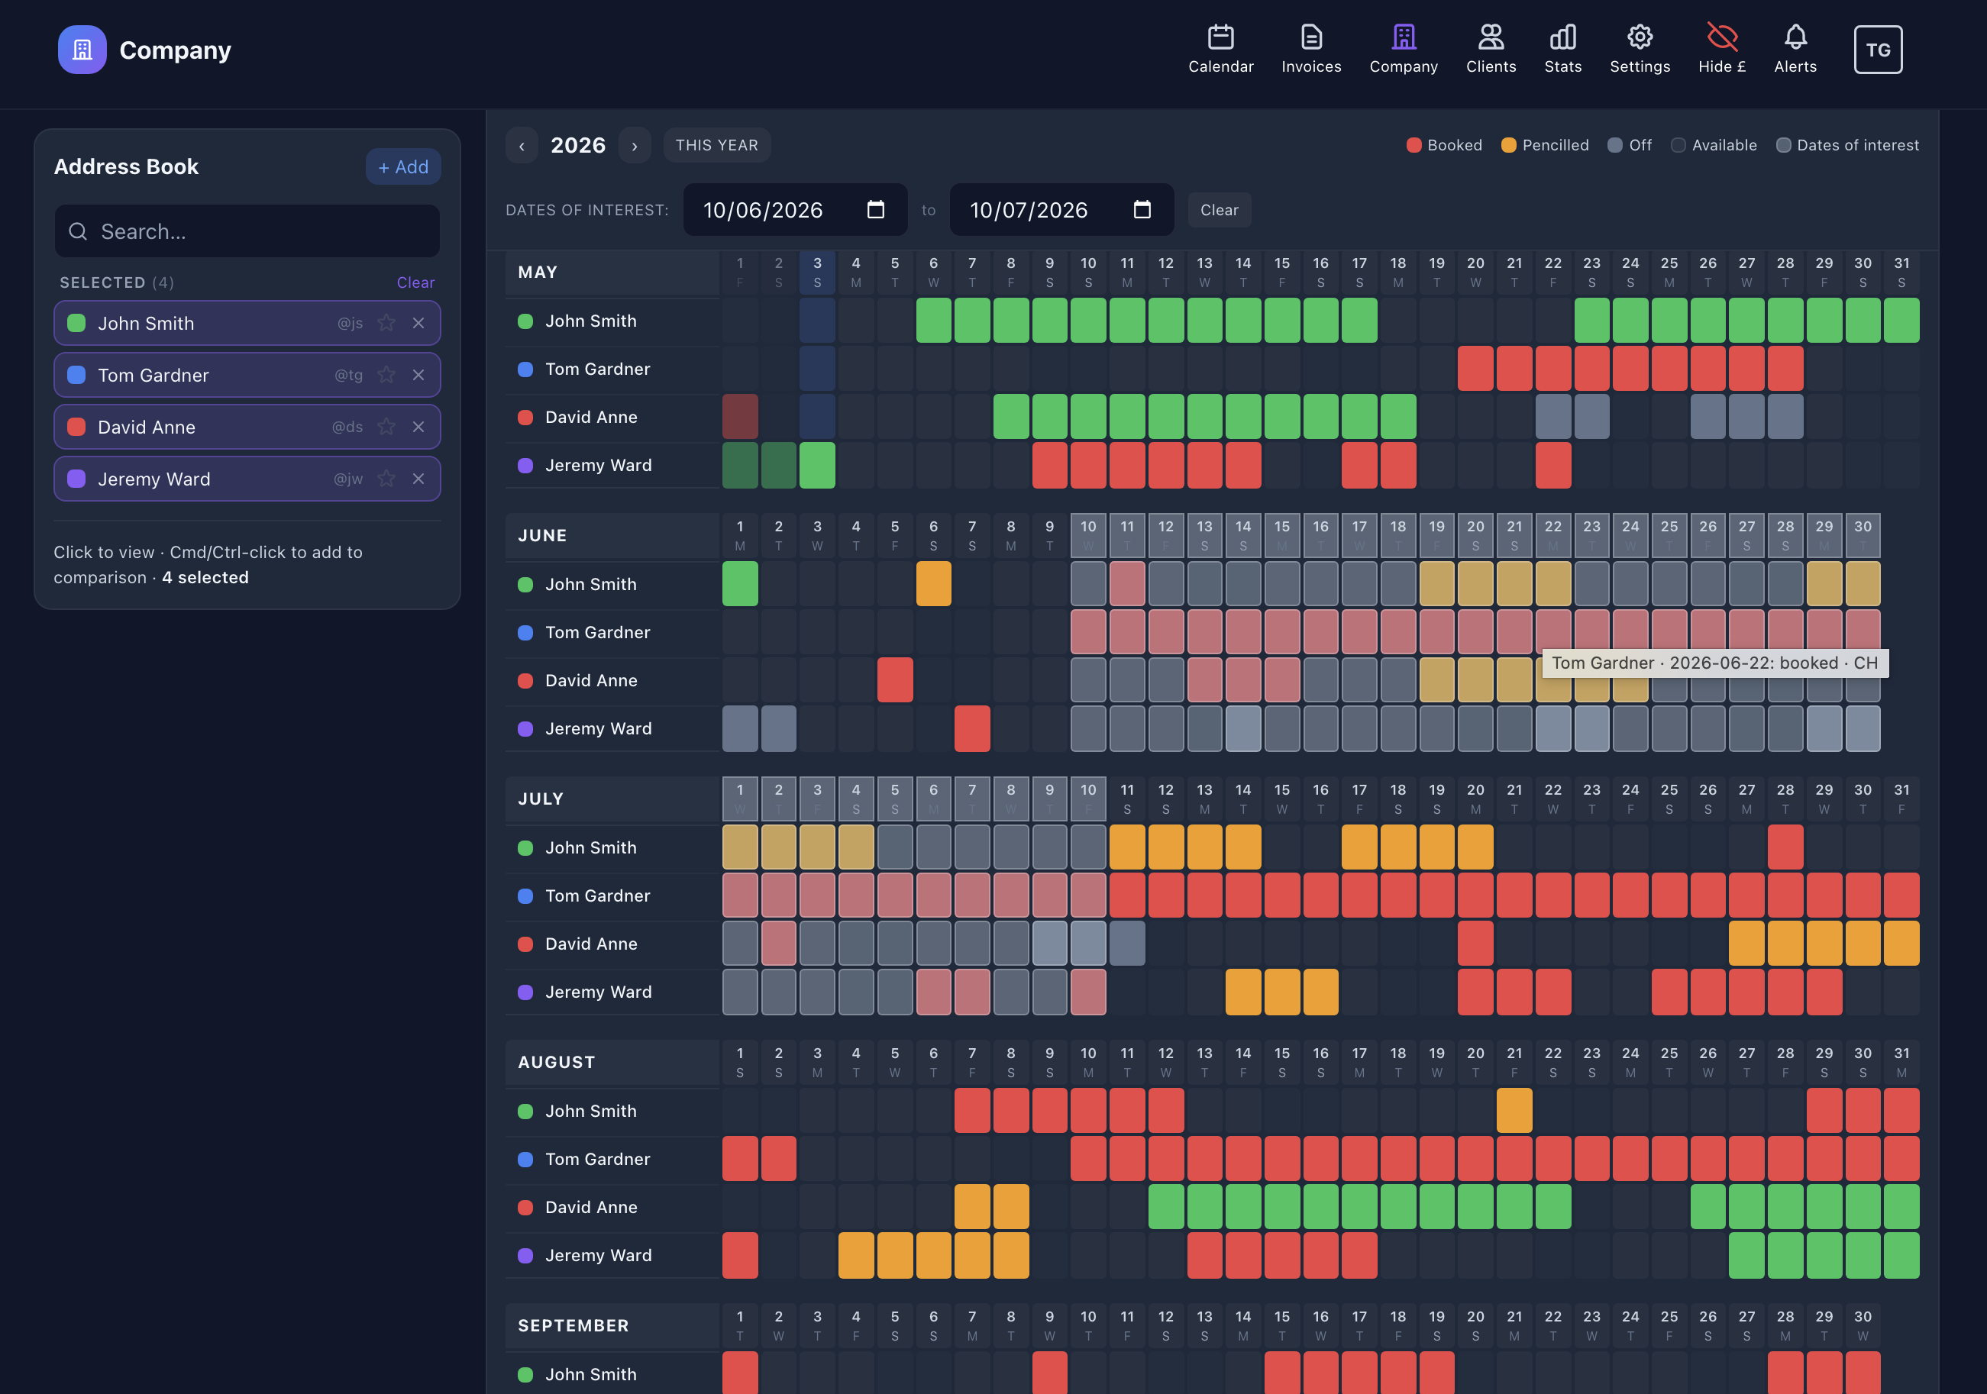
Task: Open the Clients icon in navigation
Action: click(1491, 37)
